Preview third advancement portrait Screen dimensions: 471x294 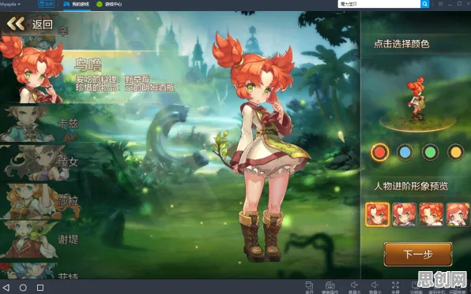pos(431,214)
